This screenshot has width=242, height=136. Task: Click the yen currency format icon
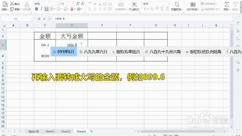pyautogui.click(x=145, y=9)
